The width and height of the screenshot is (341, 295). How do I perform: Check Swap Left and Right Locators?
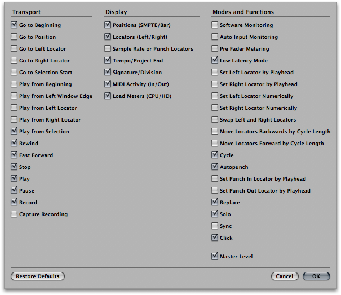pos(215,119)
